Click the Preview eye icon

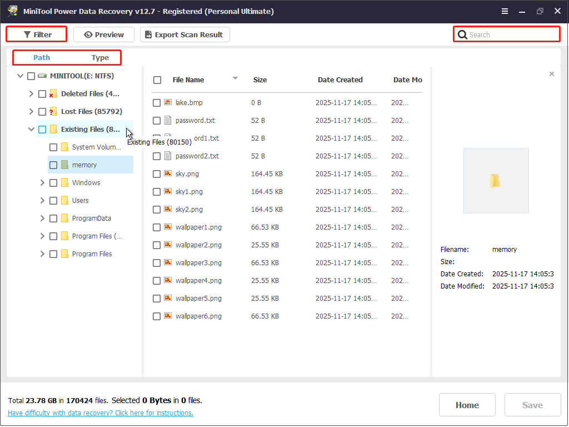pos(89,34)
